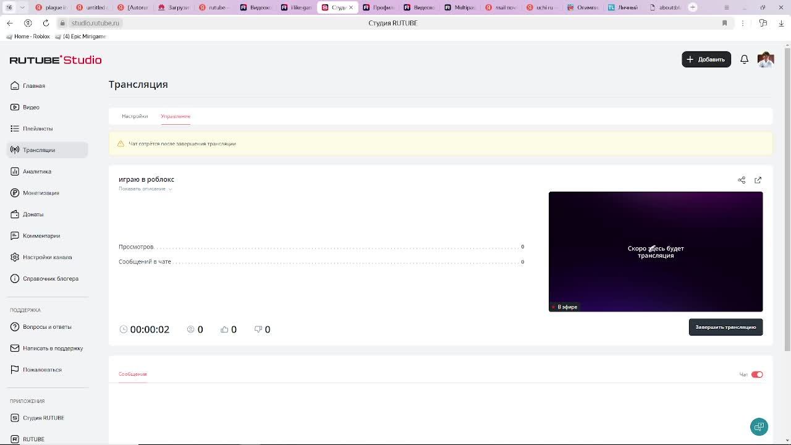
Task: Click the Добавить button
Action: click(706, 59)
